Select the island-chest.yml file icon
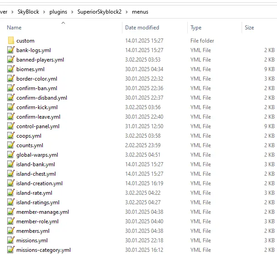The height and width of the screenshot is (255, 277). tap(11, 174)
